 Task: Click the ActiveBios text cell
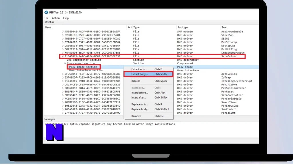[229, 74]
